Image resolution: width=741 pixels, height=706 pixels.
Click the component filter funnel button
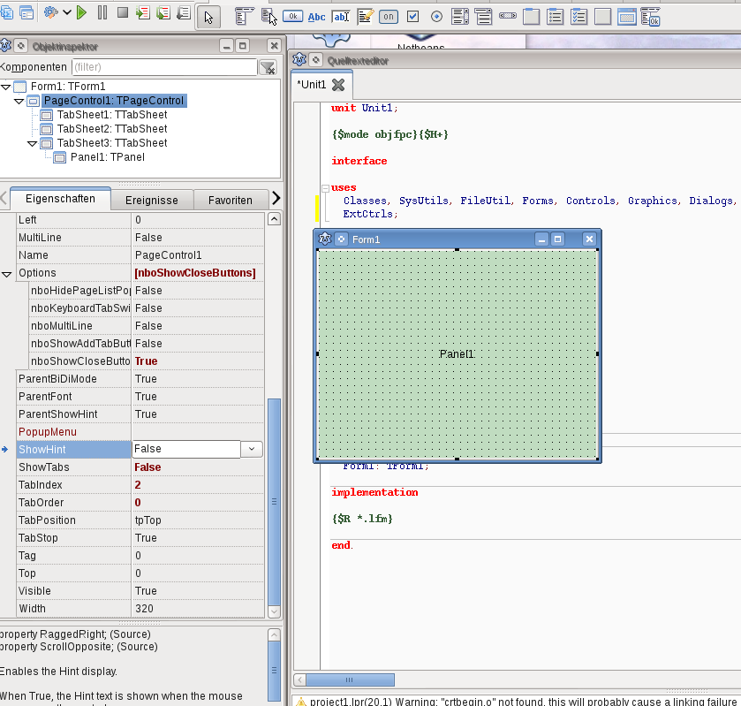pos(268,67)
